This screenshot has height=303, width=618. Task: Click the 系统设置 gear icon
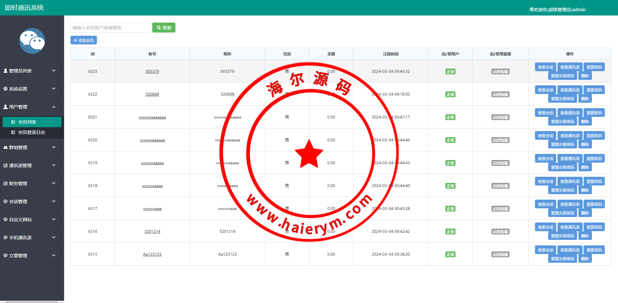tap(5, 89)
